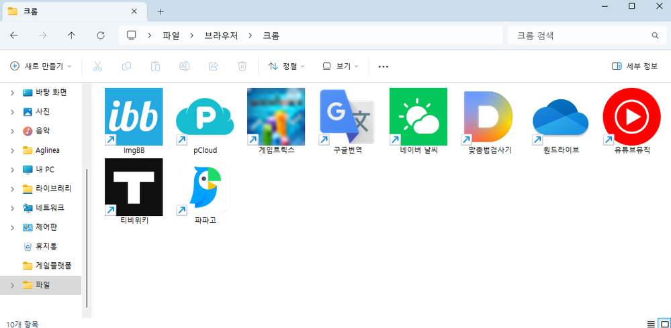The image size is (671, 328).
Task: Select the pCloud shortcut icon
Action: [x=204, y=117]
